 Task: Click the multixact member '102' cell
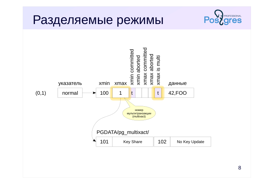pyautogui.click(x=162, y=142)
